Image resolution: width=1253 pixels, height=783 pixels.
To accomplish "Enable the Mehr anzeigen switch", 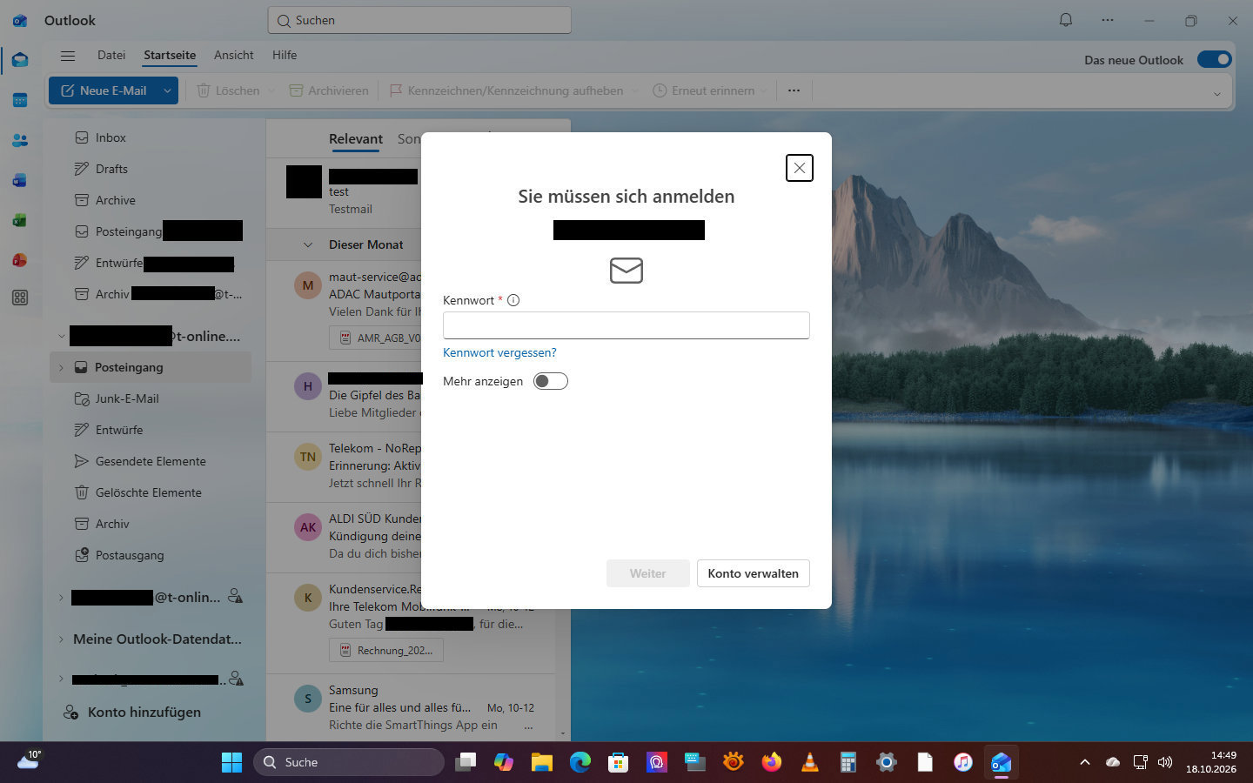I will tap(551, 381).
